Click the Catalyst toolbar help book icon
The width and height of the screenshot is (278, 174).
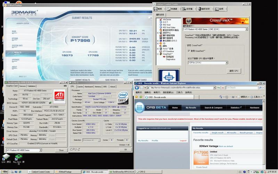coord(217,9)
